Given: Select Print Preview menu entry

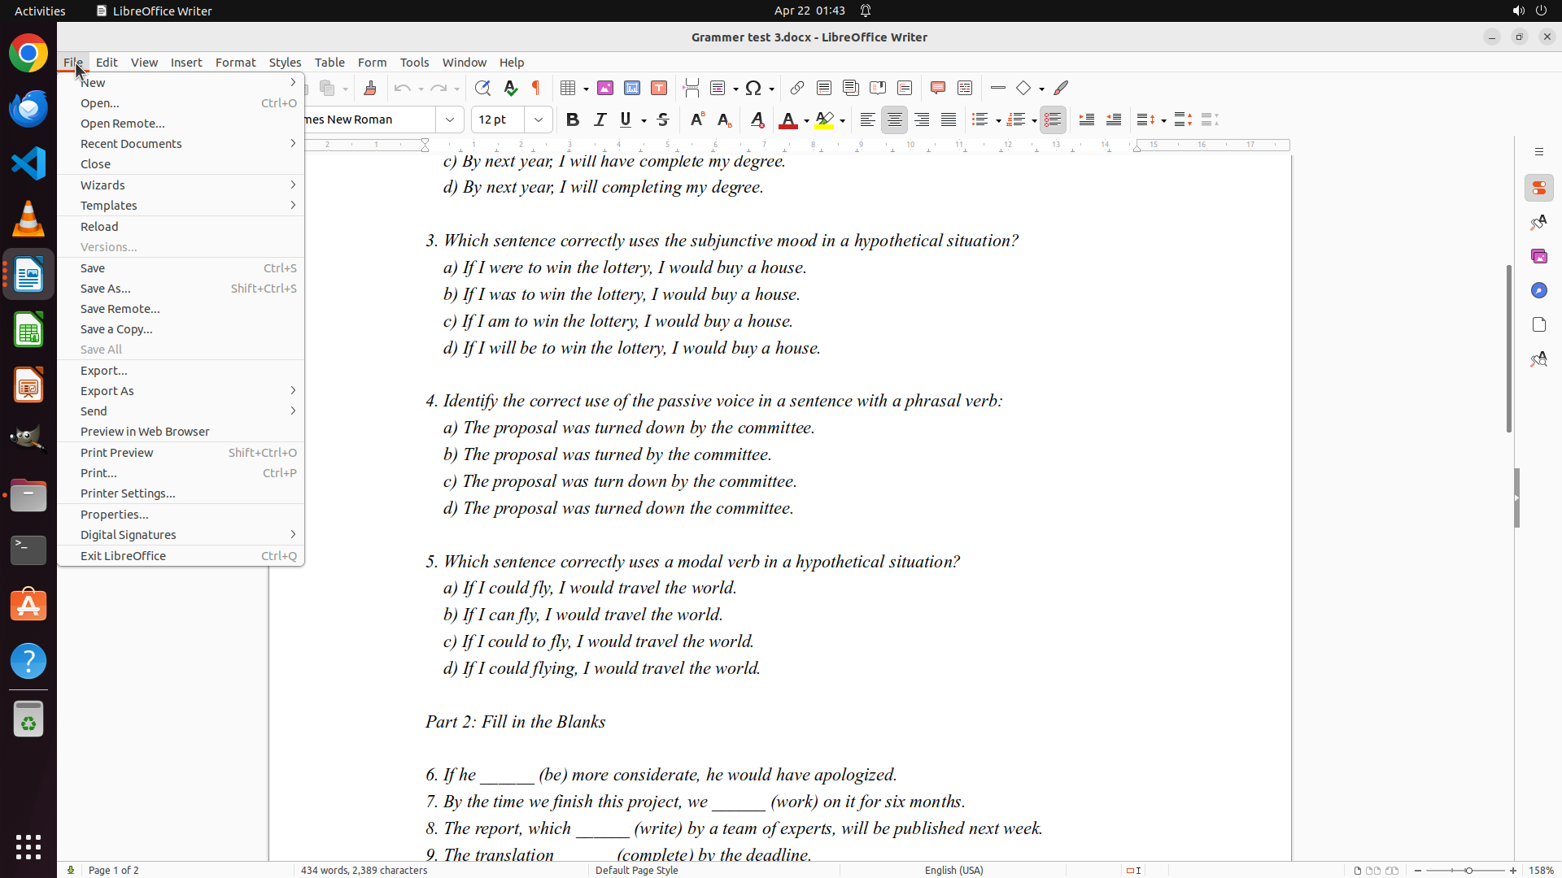Looking at the screenshot, I should click(x=117, y=452).
